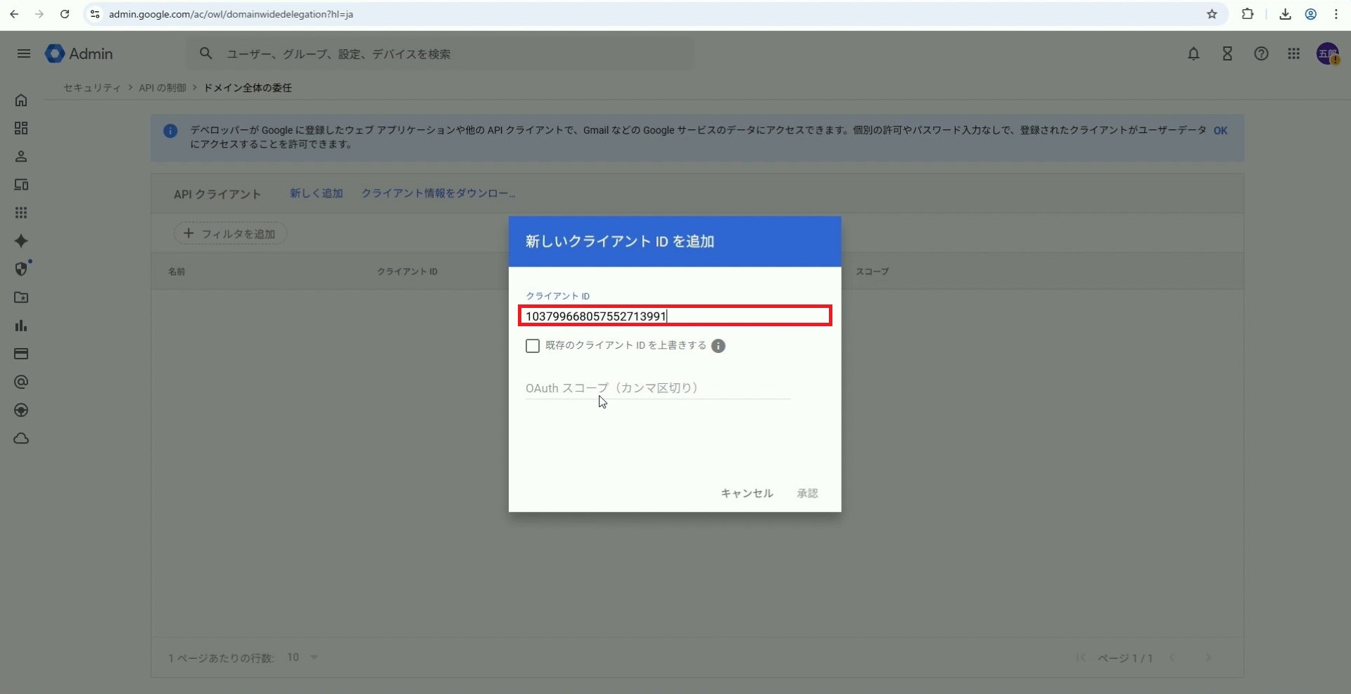This screenshot has height=694, width=1351.
Task: Open the Reporting bar chart icon
Action: (x=21, y=326)
